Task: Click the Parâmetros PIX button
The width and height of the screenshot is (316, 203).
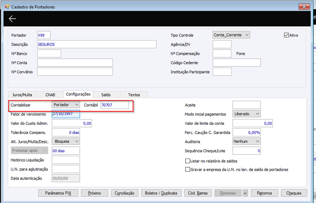Action: (x=58, y=193)
